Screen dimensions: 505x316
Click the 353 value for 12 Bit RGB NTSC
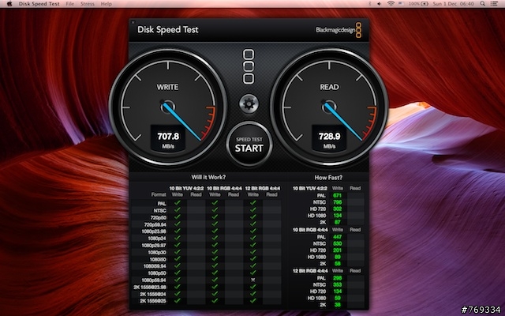(337, 284)
